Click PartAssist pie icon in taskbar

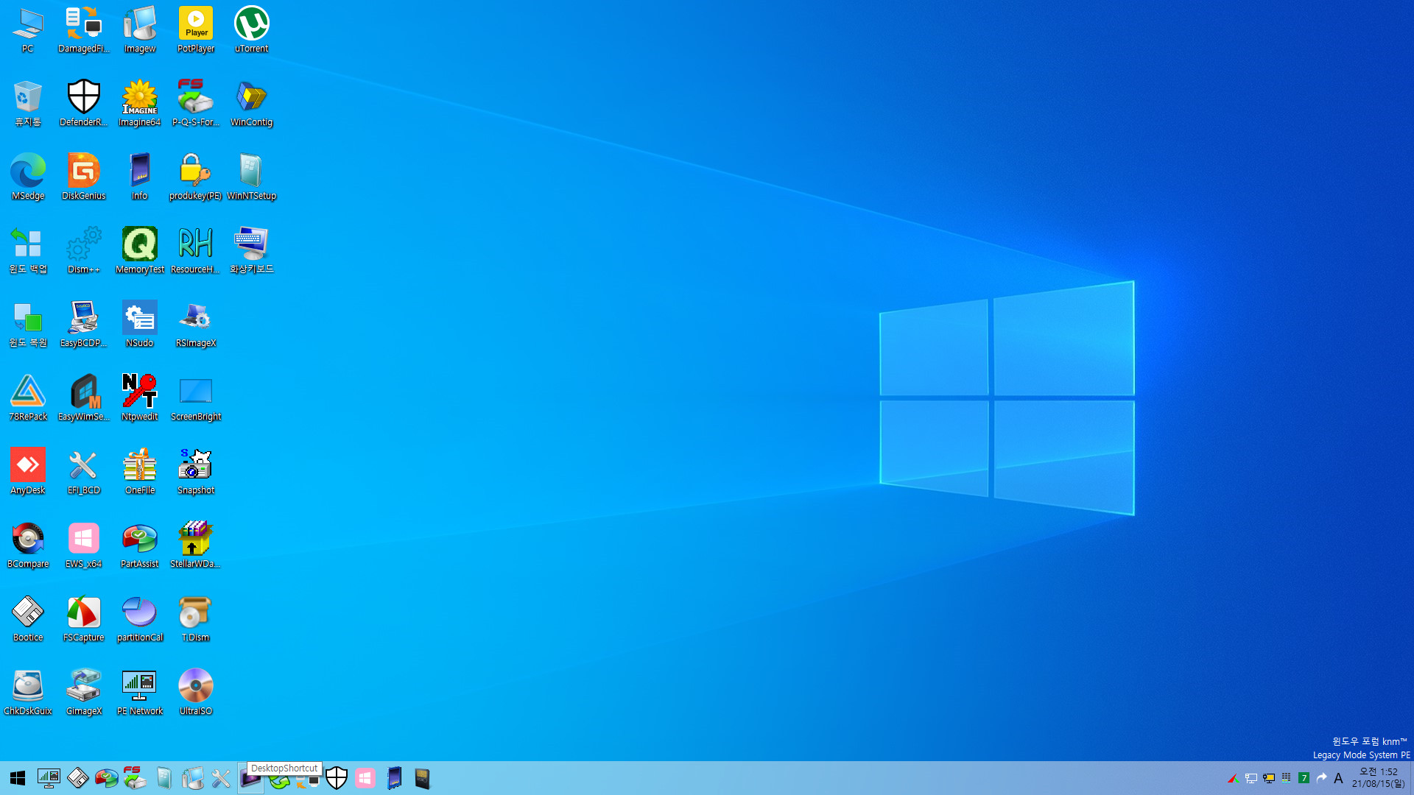click(x=107, y=778)
